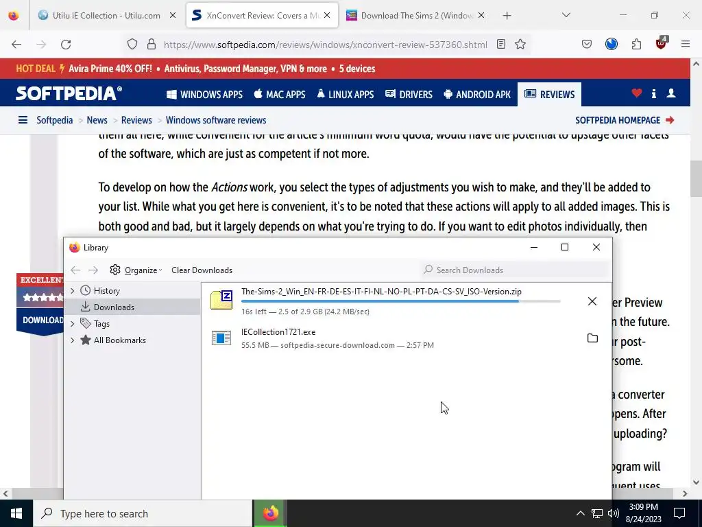Open the Windows Apps menu item
Viewport: 702px width, 527px height.
204,95
